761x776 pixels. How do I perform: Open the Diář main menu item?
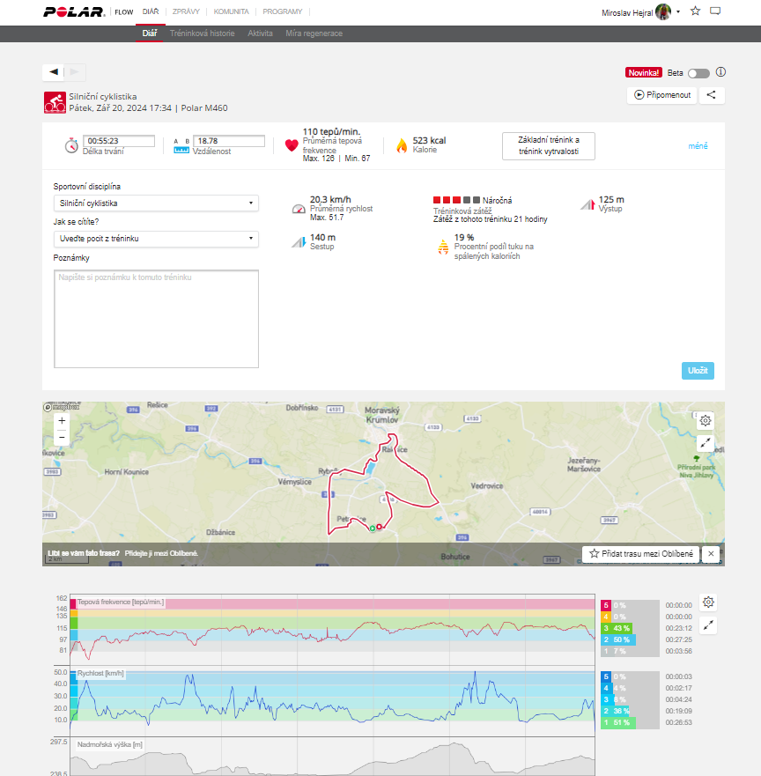coord(151,11)
